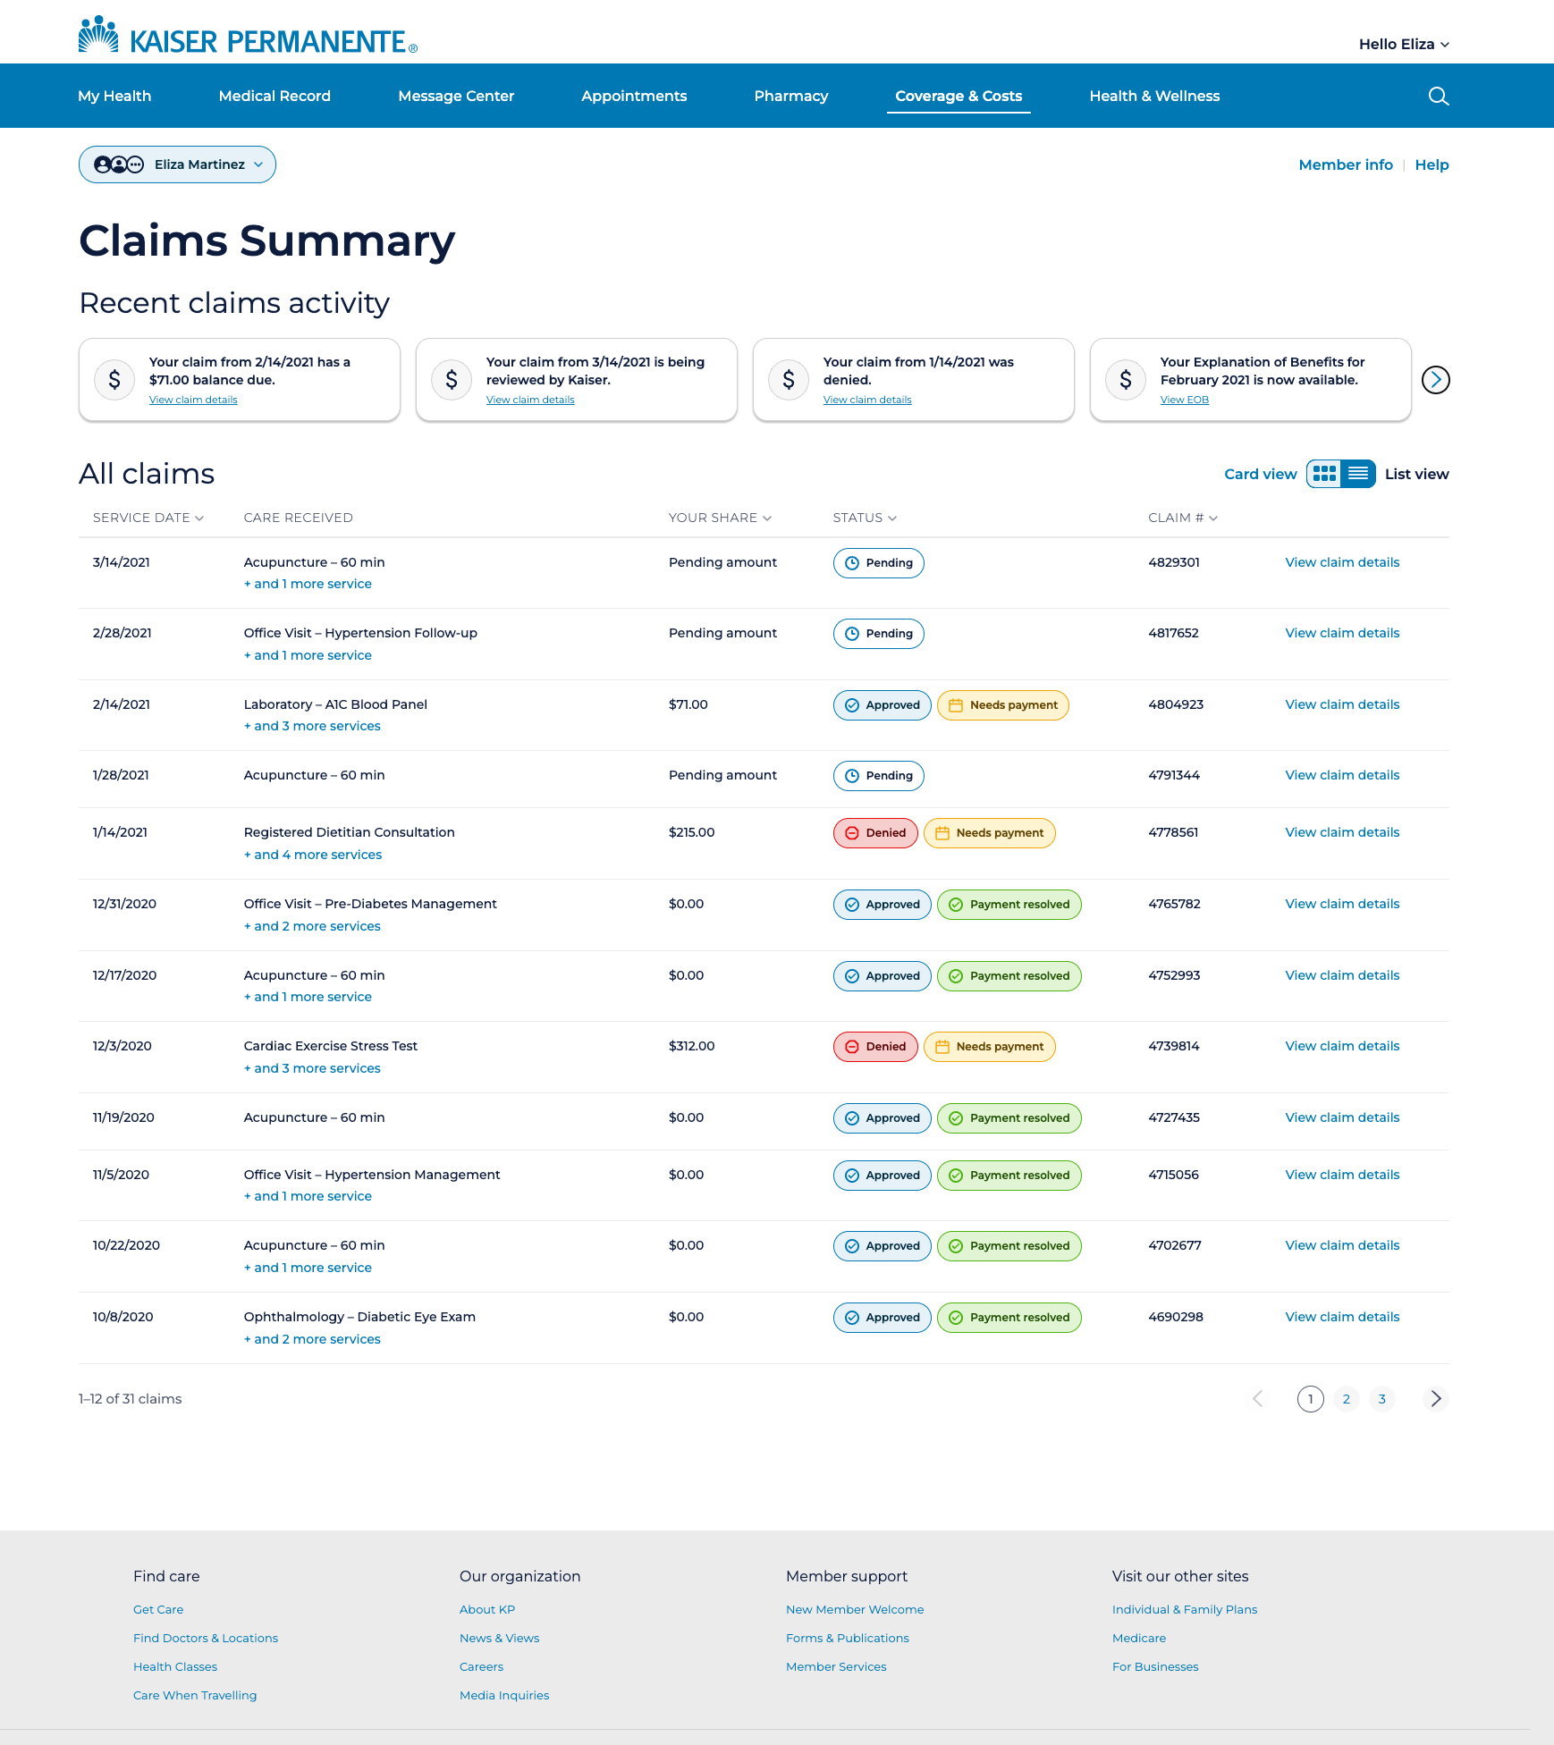
Task: Click Approved badge for claim 4727435
Action: 882,1118
